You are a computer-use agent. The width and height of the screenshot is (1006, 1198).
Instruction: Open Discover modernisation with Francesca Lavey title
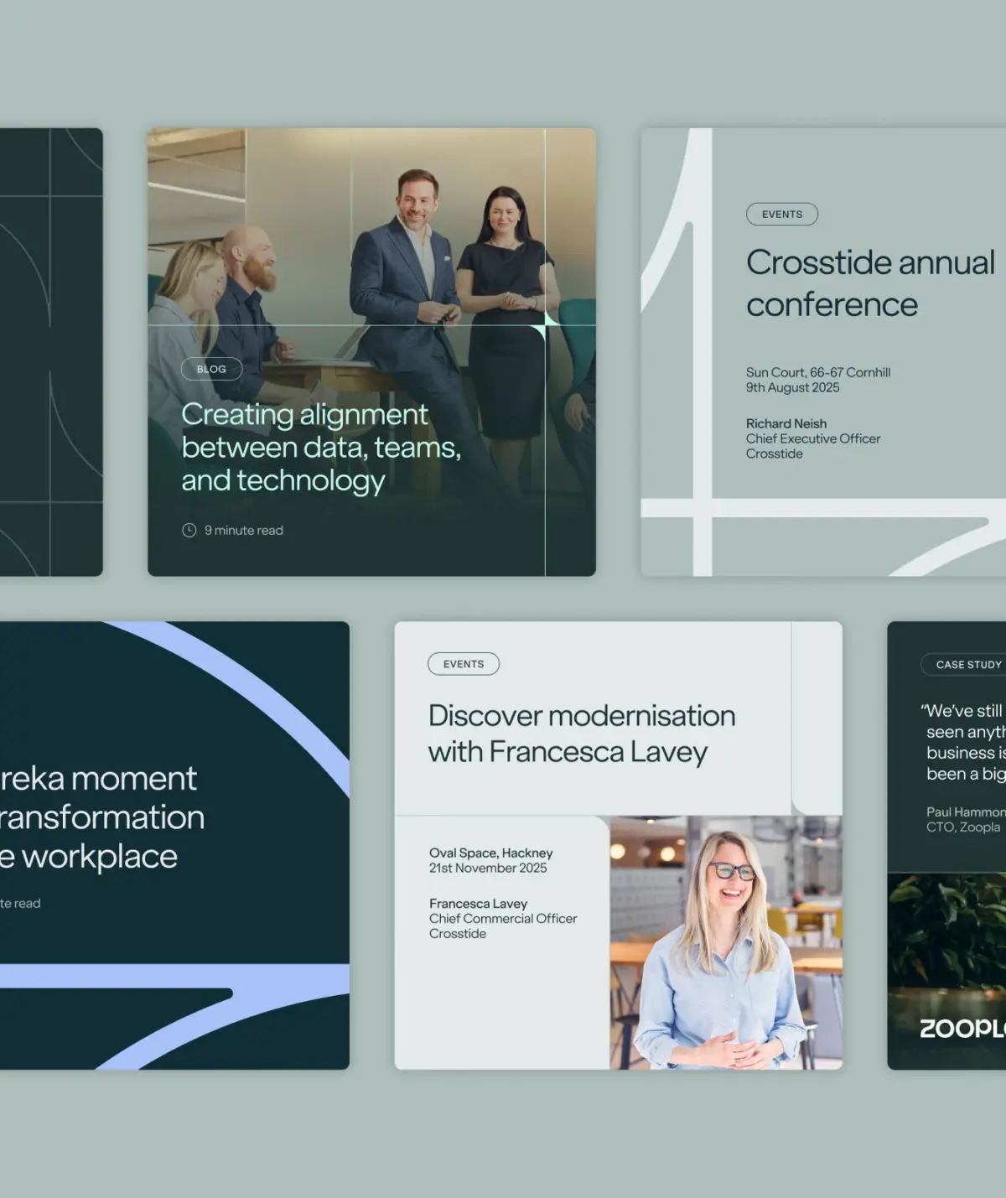click(x=581, y=734)
